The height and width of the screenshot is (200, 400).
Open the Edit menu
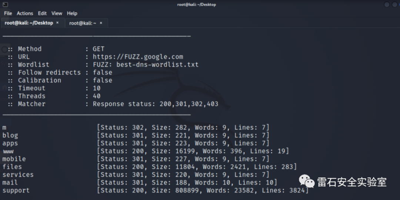(x=42, y=13)
